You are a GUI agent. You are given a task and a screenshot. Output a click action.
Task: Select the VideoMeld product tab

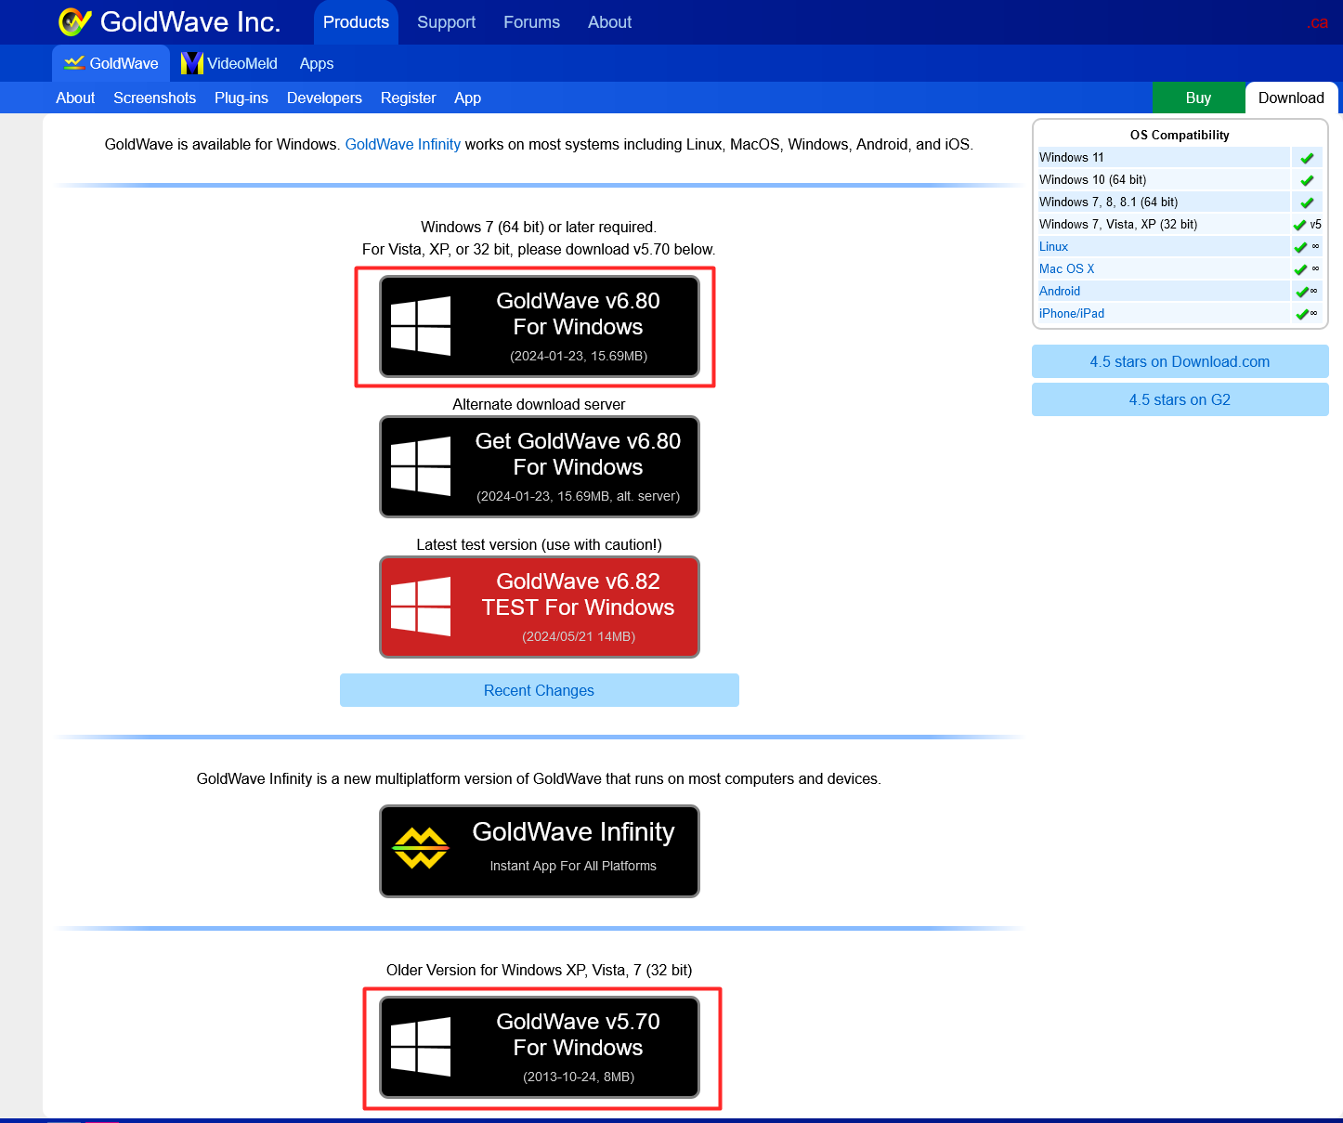(229, 63)
